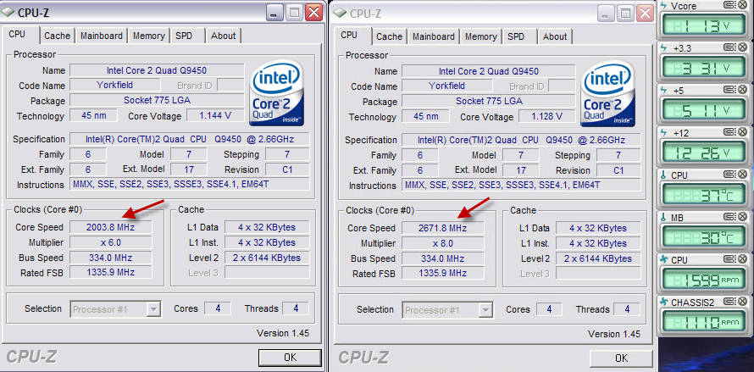Click Yorkfield Code Name in left window

coord(114,86)
